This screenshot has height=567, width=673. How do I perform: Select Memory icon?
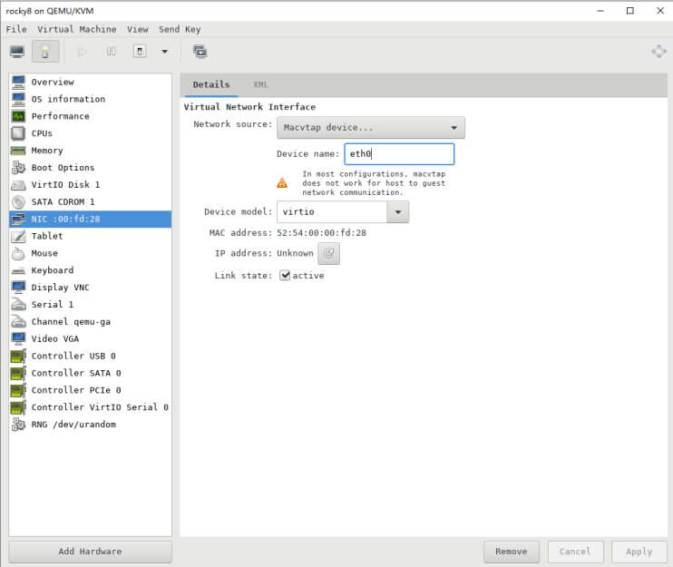click(x=18, y=151)
